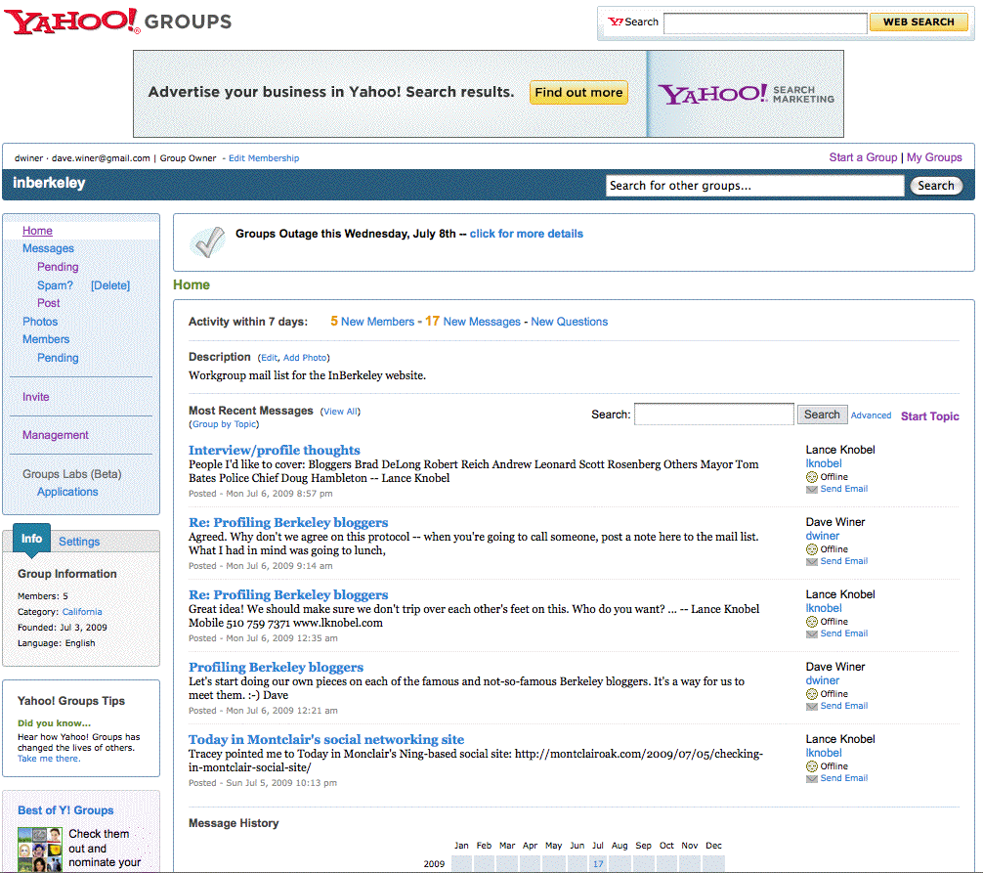The height and width of the screenshot is (873, 983).
Task: Click the message Search text box
Action: [713, 415]
